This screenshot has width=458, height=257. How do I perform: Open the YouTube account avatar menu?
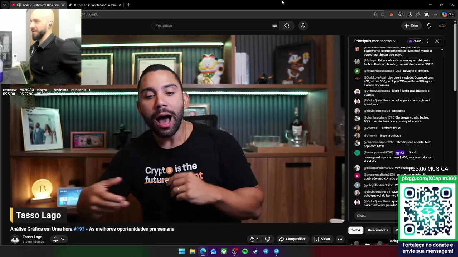442,26
